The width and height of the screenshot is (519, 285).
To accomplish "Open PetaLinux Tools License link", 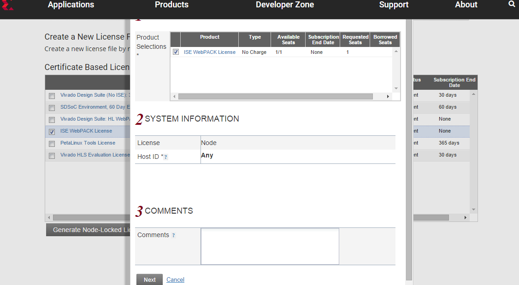I will (x=88, y=143).
